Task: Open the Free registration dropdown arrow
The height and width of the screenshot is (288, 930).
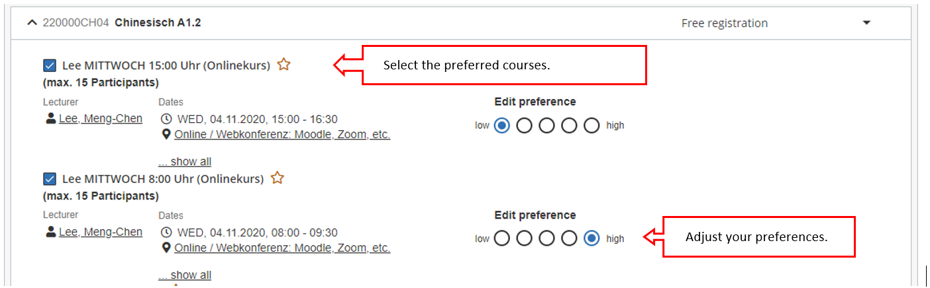Action: pos(866,23)
